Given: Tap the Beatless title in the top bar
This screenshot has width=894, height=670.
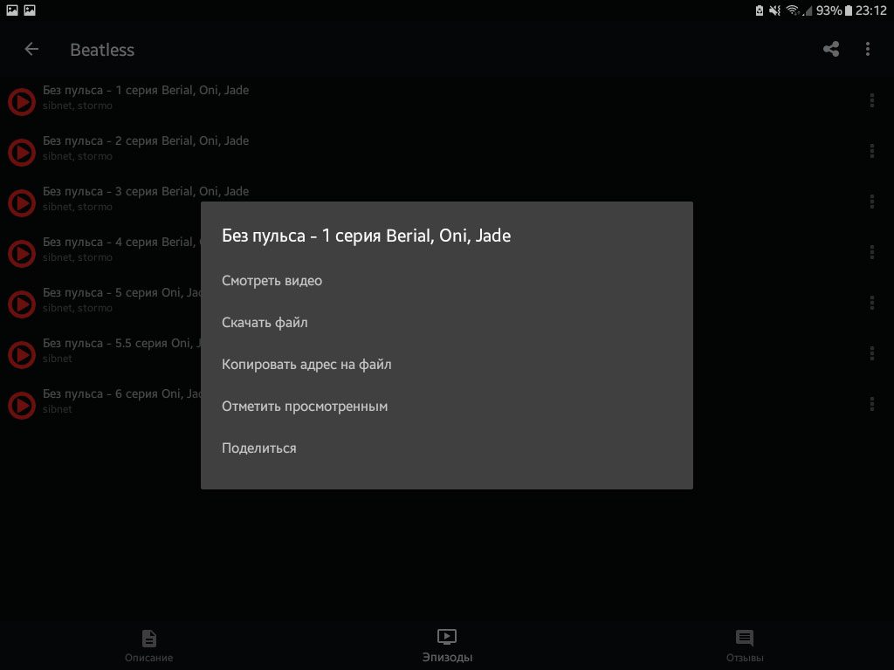Looking at the screenshot, I should (102, 50).
